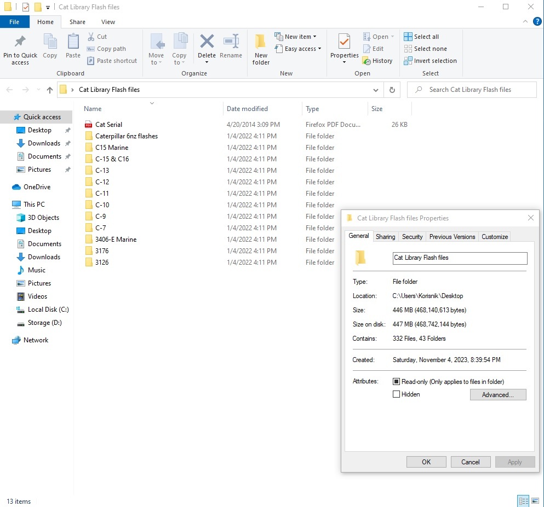Open the Recent locations dropdown arrow
The height and width of the screenshot is (507, 544).
[x=38, y=90]
